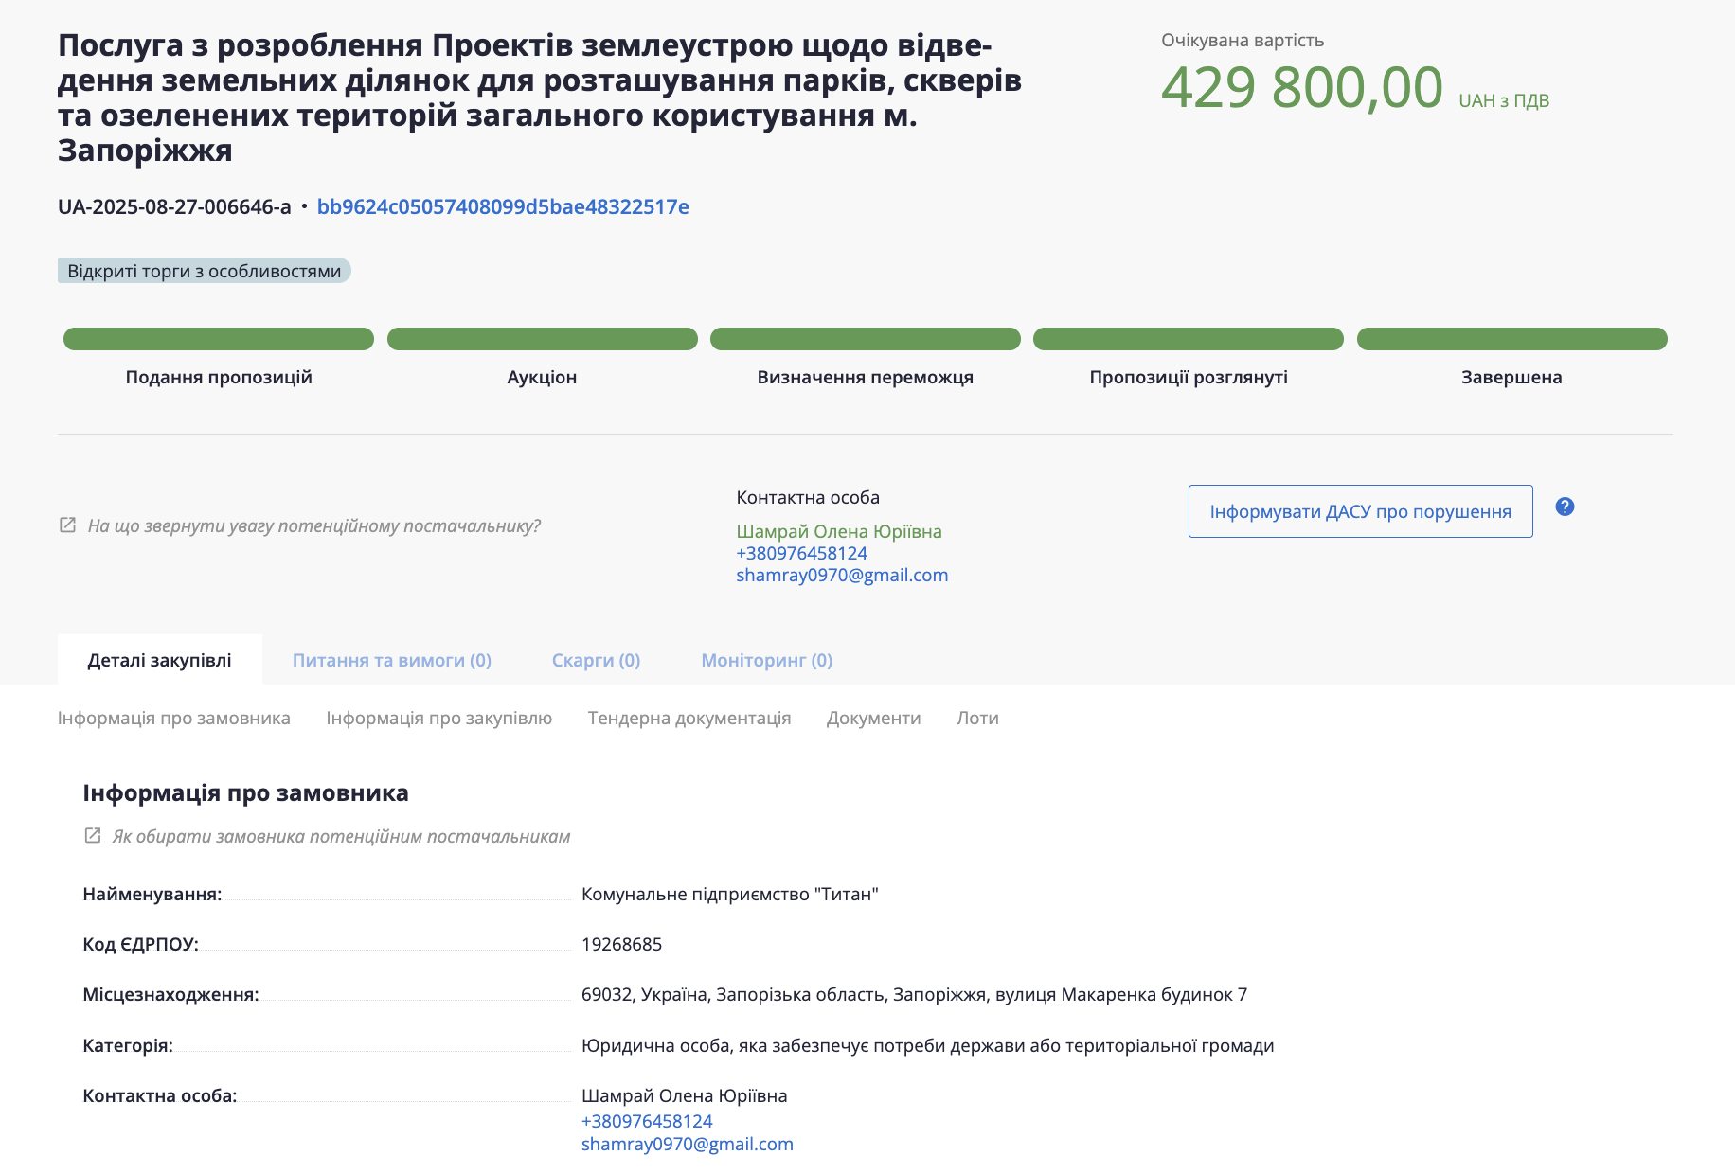Open tender link bb9624c05057408099d5bae48322517e
The image size is (1735, 1174).
point(503,207)
